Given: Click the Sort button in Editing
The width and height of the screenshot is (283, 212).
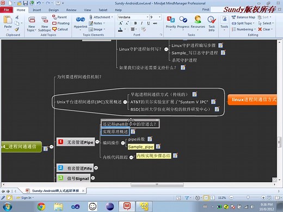Looking at the screenshot, I should point(264,17).
